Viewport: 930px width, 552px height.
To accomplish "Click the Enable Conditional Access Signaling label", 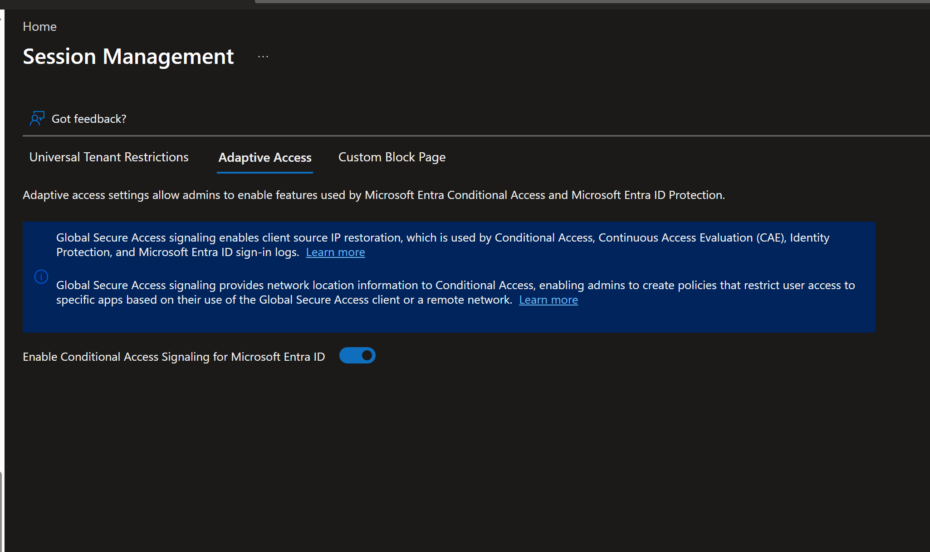I will tap(174, 357).
